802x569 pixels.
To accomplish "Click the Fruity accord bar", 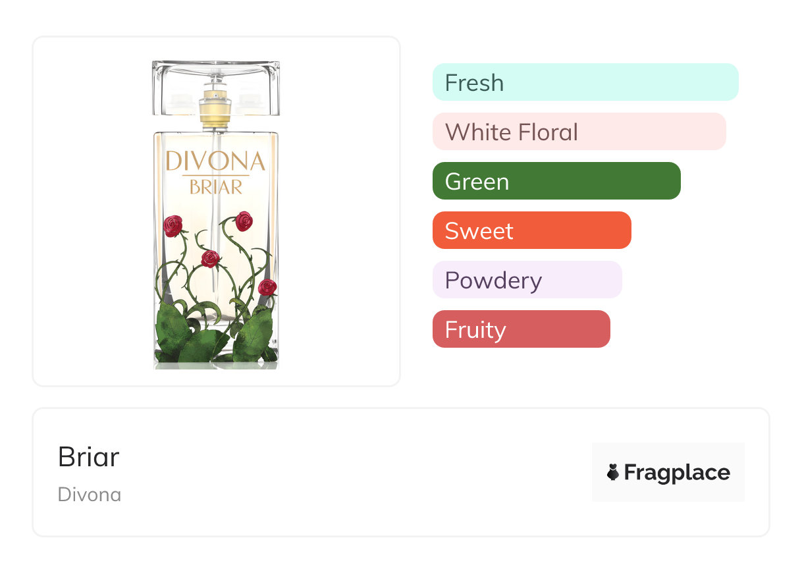I will click(x=521, y=329).
